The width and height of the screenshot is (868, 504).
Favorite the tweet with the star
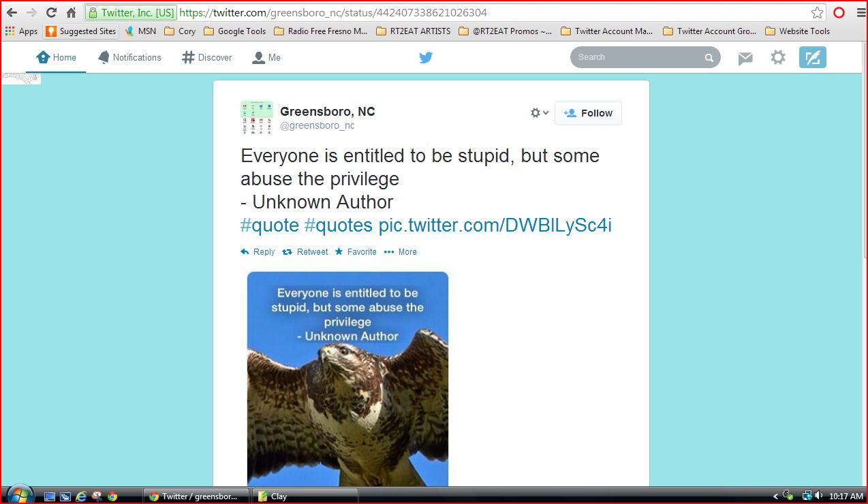[356, 252]
